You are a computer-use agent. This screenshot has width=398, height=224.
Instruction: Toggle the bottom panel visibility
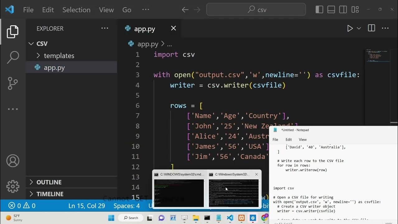pyautogui.click(x=331, y=10)
